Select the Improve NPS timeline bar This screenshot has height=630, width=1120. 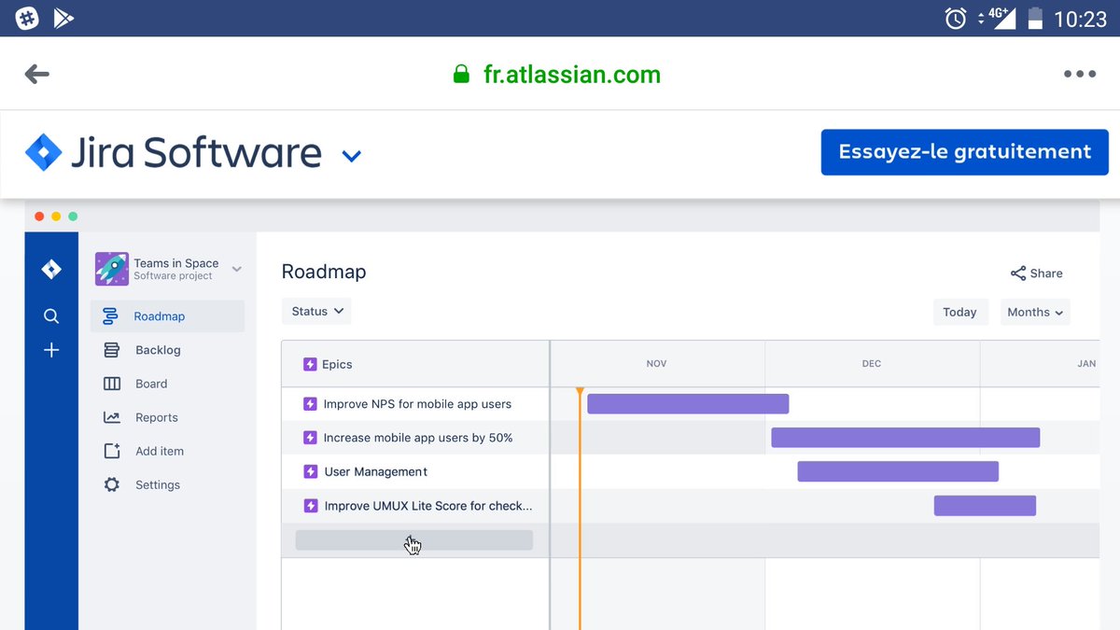(x=688, y=404)
